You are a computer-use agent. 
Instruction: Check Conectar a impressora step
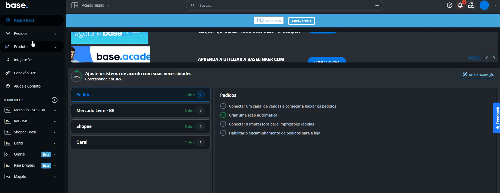pyautogui.click(x=223, y=124)
